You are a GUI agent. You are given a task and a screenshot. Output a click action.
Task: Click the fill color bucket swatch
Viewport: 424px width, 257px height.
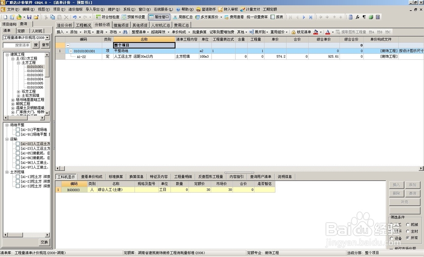pyautogui.click(x=315, y=32)
